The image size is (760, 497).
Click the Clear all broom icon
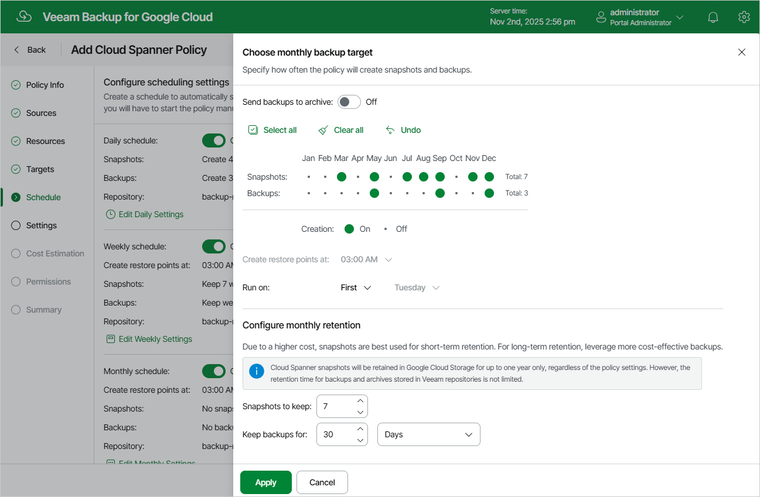323,130
